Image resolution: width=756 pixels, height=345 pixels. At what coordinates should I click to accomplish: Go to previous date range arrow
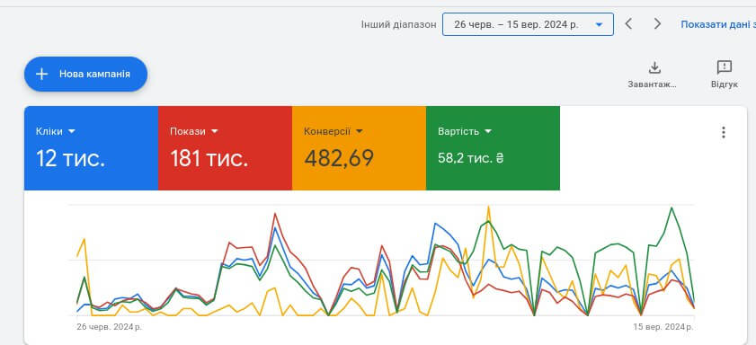point(628,24)
